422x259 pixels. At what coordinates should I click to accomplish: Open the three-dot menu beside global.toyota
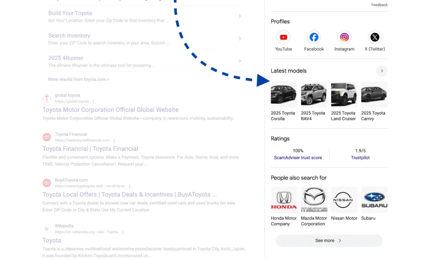click(93, 101)
